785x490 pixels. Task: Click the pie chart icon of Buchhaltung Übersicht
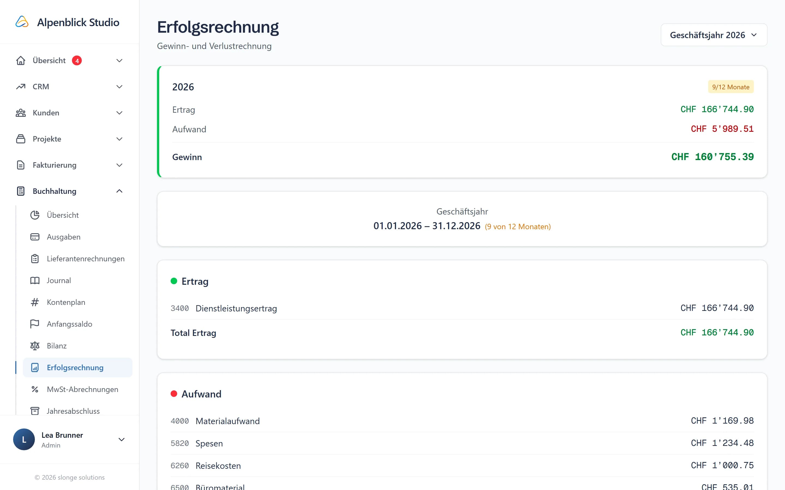[x=35, y=215]
